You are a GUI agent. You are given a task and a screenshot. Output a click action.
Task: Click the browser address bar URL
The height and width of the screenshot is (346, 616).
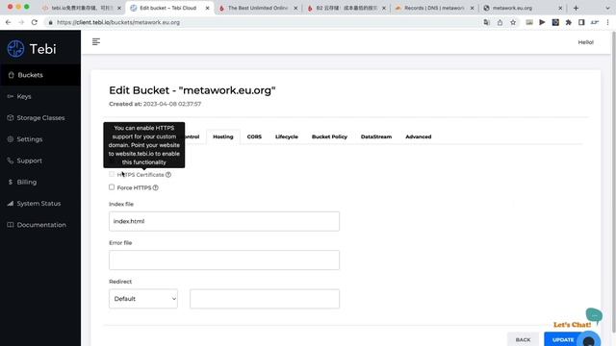tap(118, 22)
